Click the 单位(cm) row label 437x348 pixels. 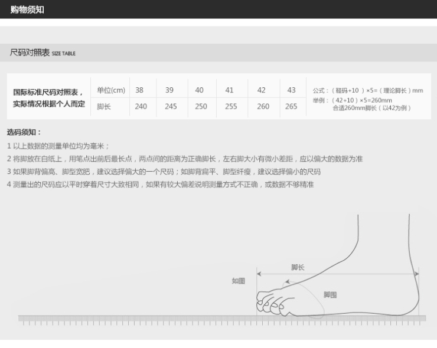tap(111, 90)
